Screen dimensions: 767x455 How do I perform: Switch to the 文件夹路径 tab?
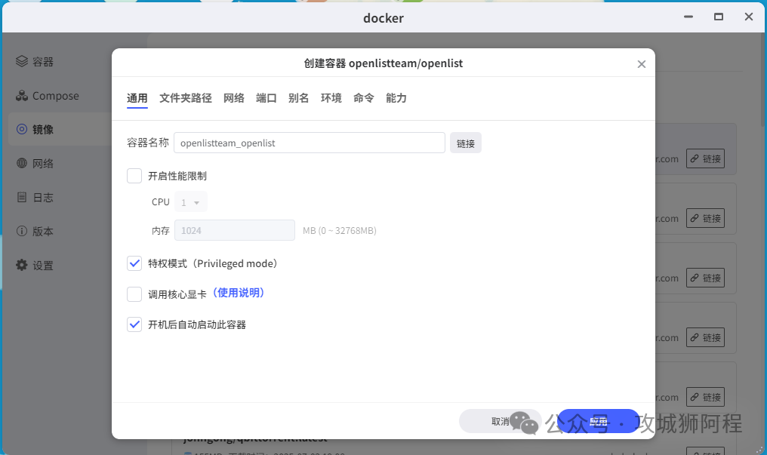pos(186,98)
